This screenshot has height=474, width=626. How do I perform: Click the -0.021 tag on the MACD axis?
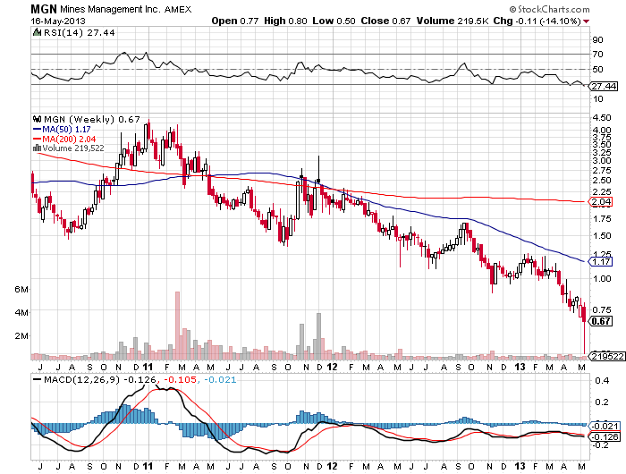[x=605, y=426]
